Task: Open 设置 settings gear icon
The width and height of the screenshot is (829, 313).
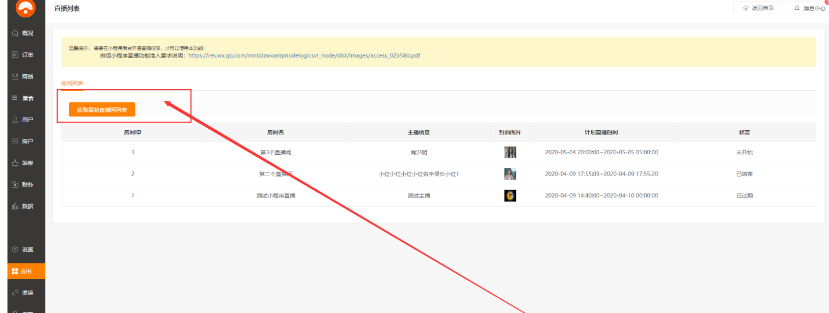Action: tap(15, 249)
